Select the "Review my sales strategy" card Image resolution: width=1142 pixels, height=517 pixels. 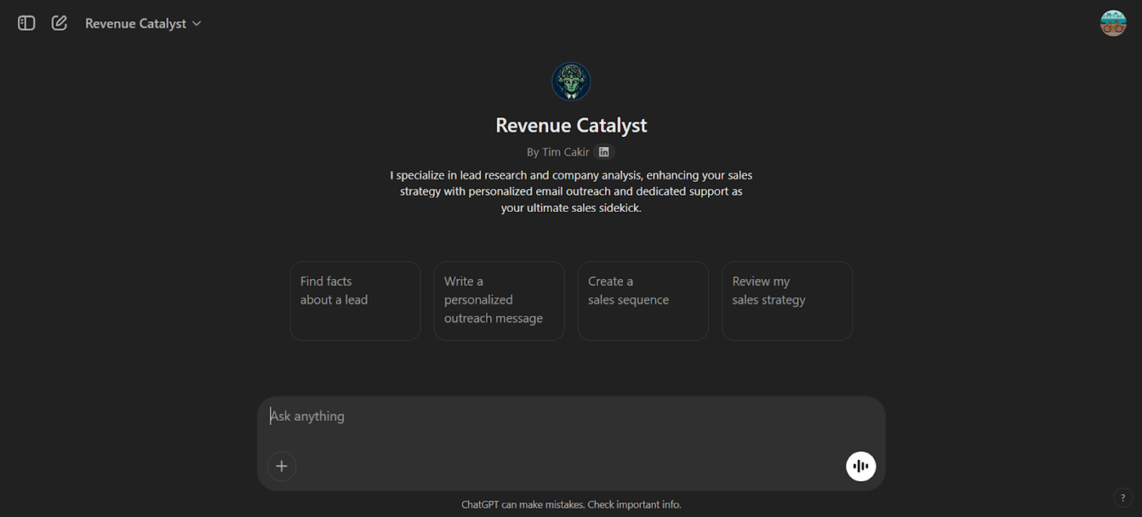click(787, 301)
